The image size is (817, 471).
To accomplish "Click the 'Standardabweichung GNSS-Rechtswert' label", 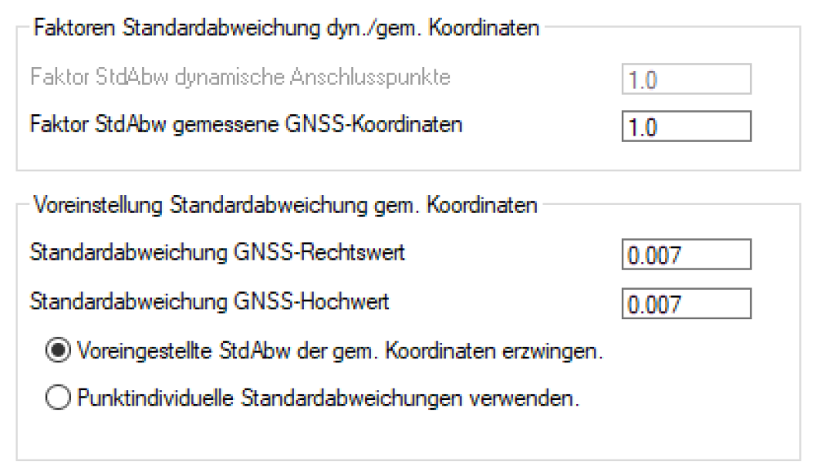I will (217, 254).
